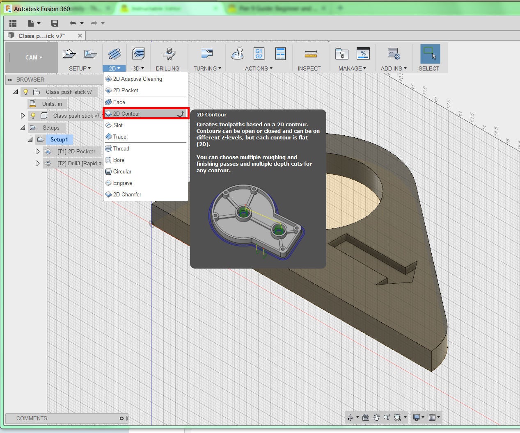Screen dimensions: 520x433
Task: Activate the Face toolpath command
Action: [x=118, y=102]
